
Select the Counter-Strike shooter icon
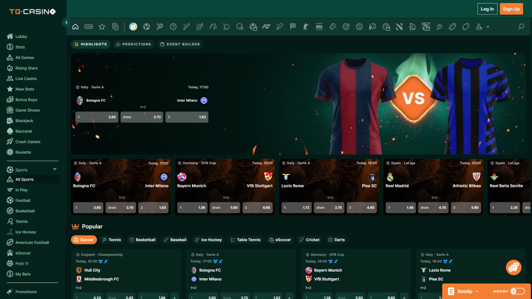[306, 27]
